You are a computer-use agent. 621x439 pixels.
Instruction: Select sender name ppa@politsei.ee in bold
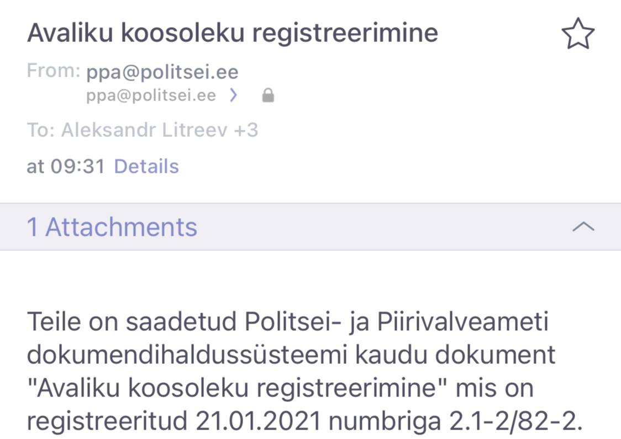[162, 72]
